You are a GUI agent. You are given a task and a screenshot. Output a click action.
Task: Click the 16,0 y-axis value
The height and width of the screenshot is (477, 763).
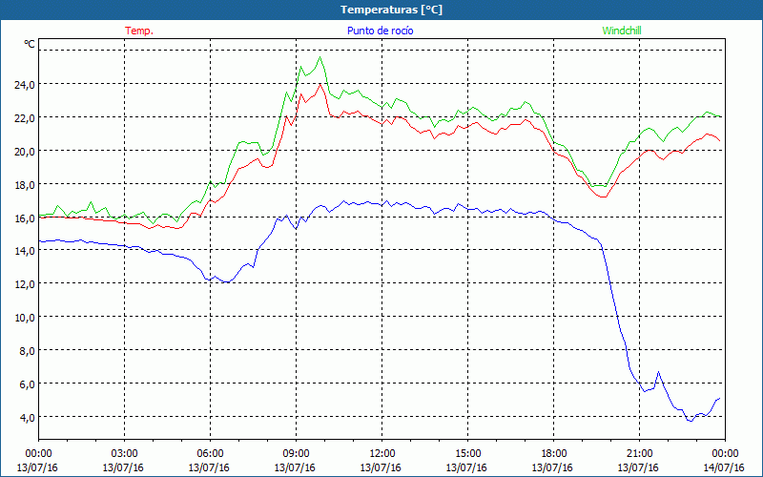[25, 218]
